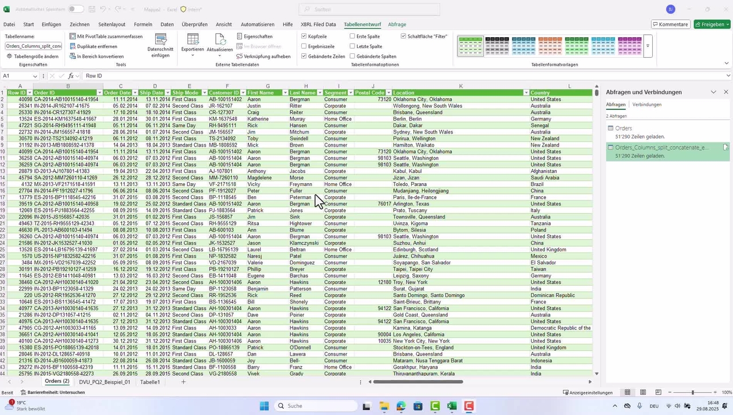
Task: Click zoom in plus button
Action: tap(714, 392)
